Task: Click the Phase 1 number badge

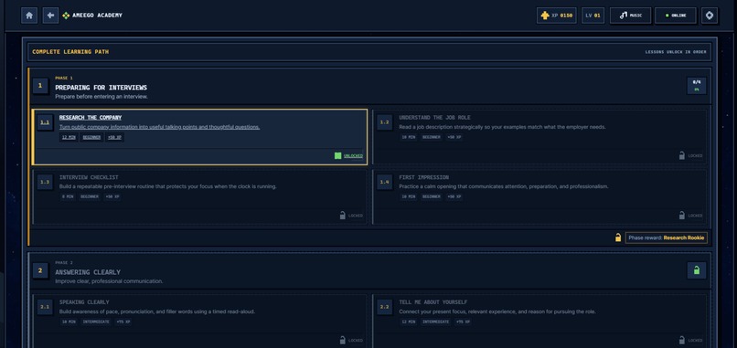Action: tap(40, 86)
